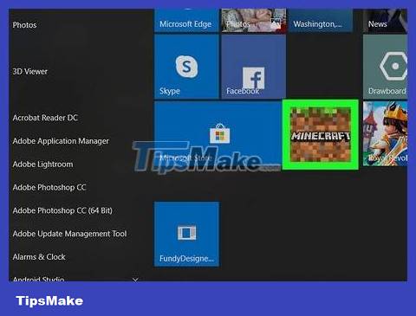
Task: Open the Photos live tile
Action: (x=253, y=20)
